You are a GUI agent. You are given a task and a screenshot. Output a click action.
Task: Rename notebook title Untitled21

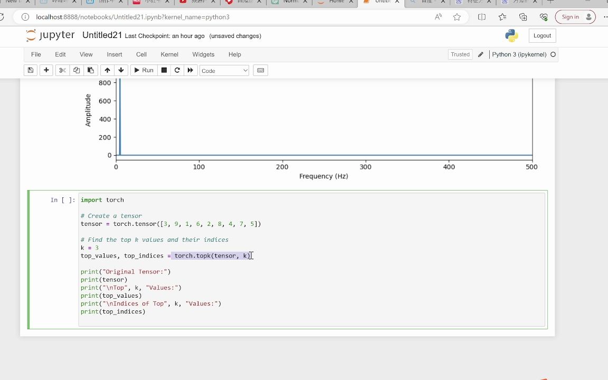point(102,35)
